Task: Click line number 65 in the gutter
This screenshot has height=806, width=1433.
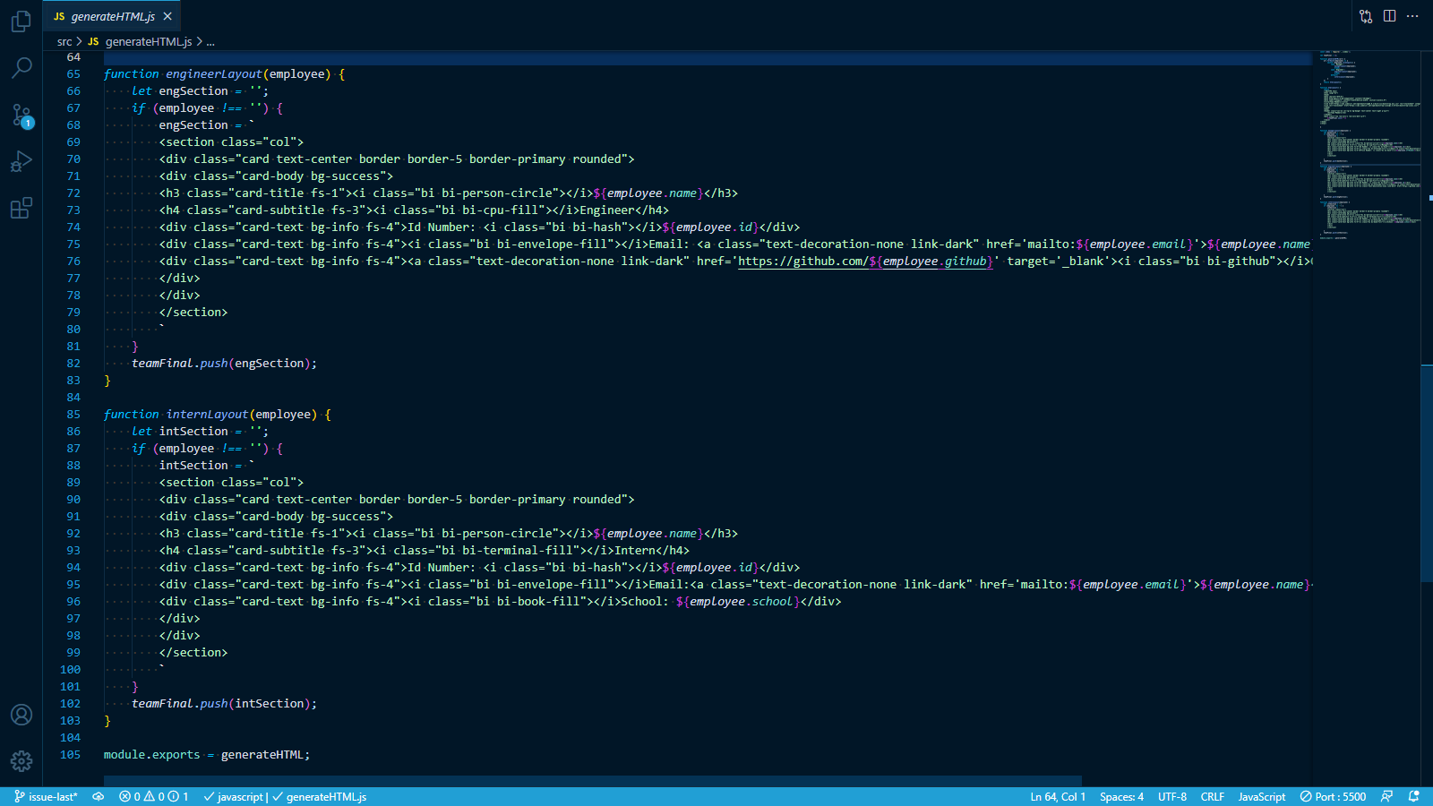Action: [73, 74]
